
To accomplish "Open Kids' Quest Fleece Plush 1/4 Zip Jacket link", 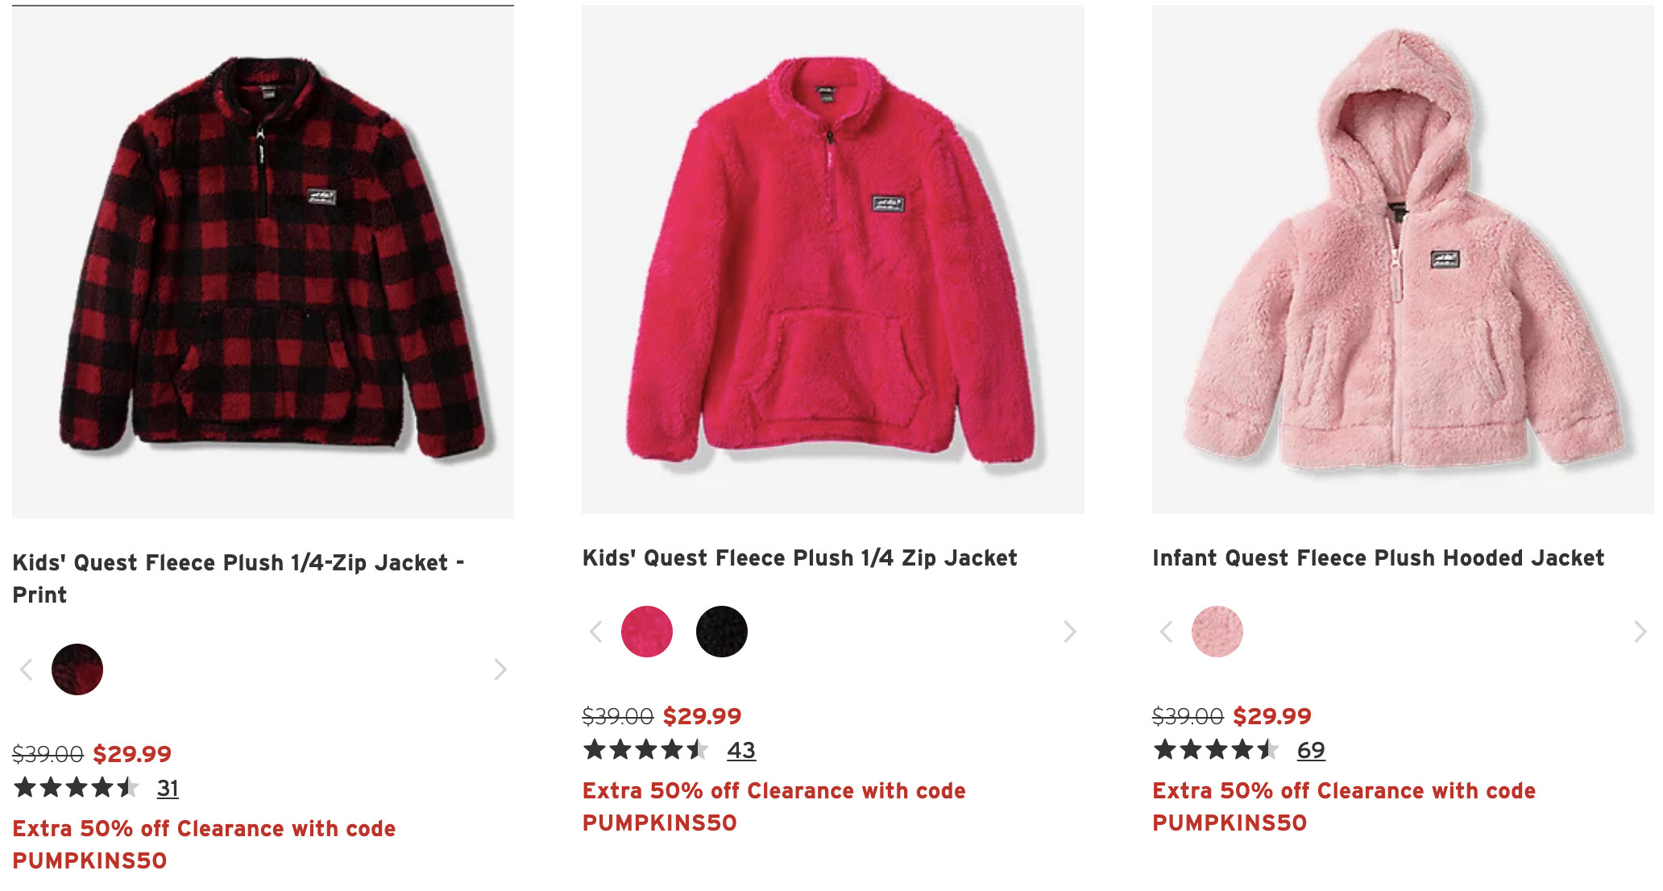I will [x=799, y=557].
